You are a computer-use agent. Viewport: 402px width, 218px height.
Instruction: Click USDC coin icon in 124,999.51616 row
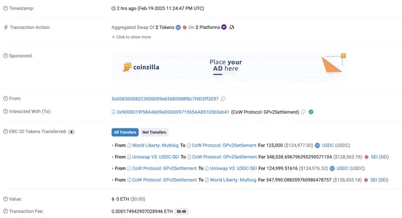click(x=332, y=169)
